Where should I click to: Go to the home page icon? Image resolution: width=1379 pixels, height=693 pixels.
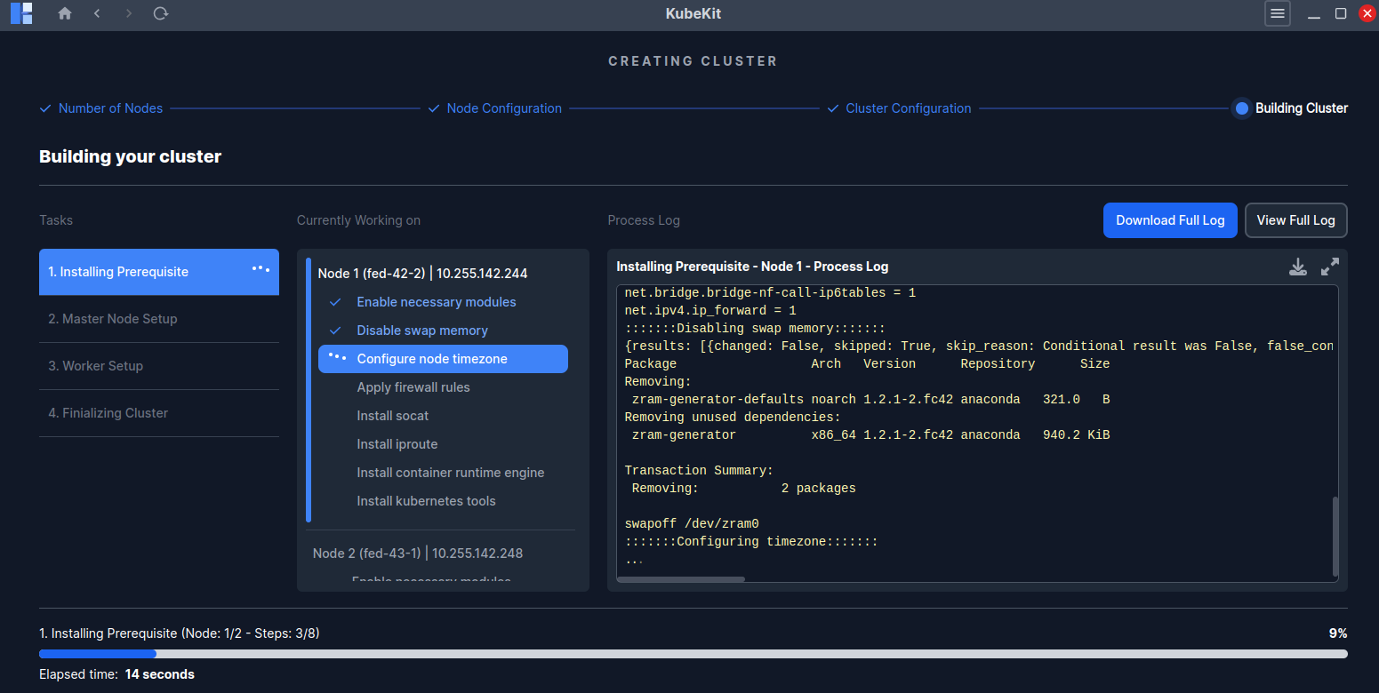pos(65,13)
